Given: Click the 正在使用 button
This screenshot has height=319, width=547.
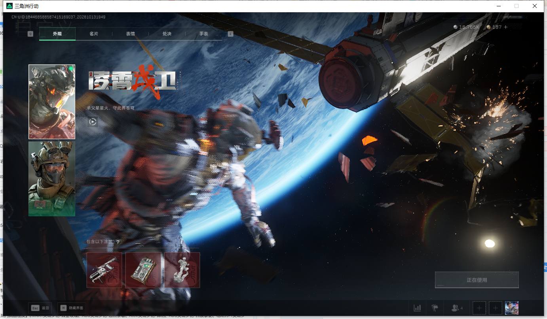Looking at the screenshot, I should pyautogui.click(x=477, y=280).
